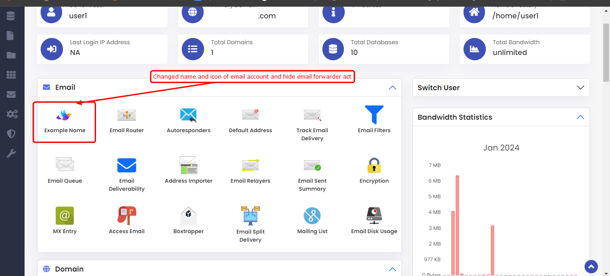Click the Access Email link
This screenshot has width=610, height=276.
(x=127, y=231)
